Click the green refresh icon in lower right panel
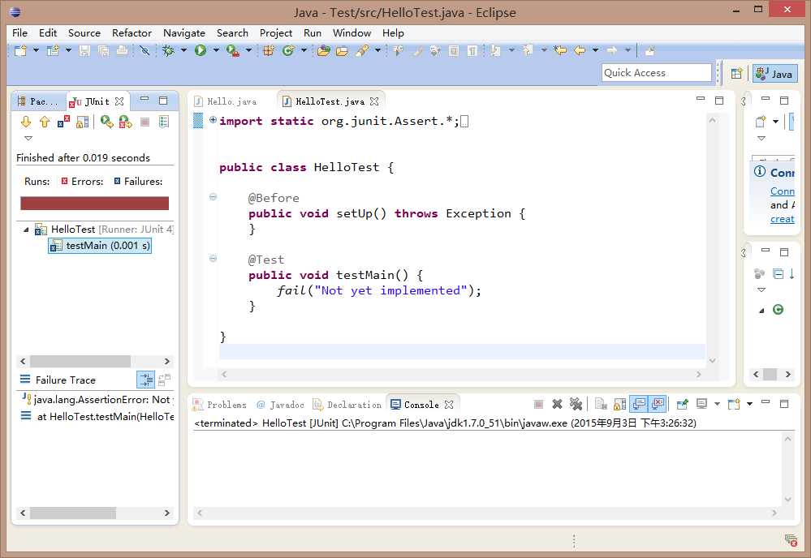Screen dimensions: 811x558 (778, 310)
